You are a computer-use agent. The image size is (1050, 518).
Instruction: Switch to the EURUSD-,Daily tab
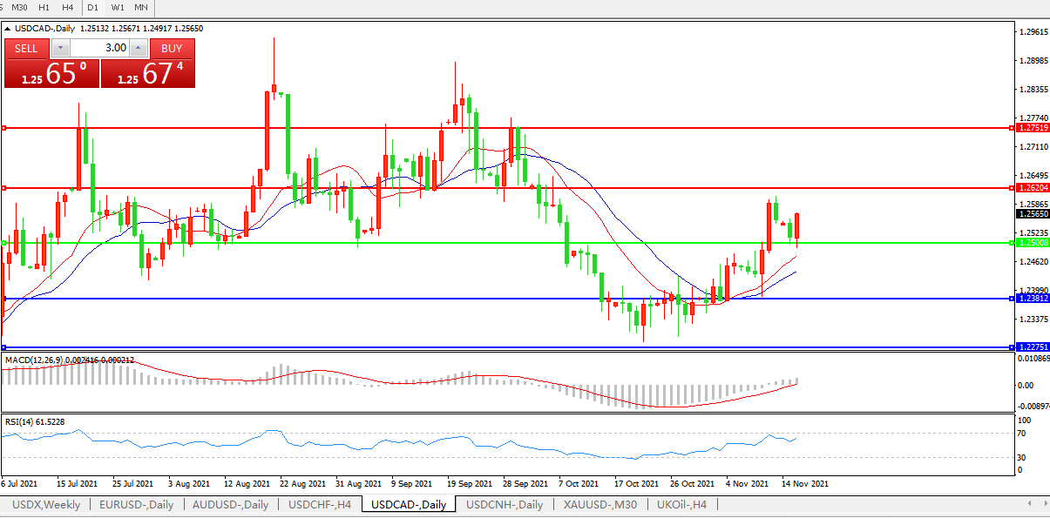click(x=136, y=504)
